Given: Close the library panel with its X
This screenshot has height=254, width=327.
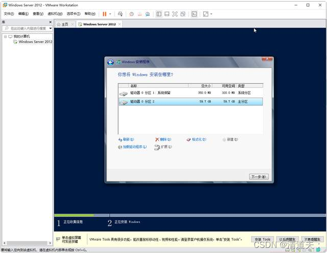Looking at the screenshot, I should point(50,22).
